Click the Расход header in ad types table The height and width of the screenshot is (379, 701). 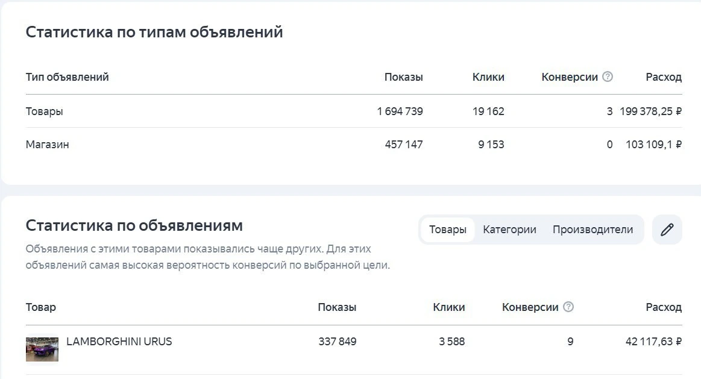click(664, 77)
